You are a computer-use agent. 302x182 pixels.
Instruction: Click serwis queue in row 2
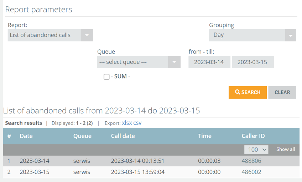[82, 172]
